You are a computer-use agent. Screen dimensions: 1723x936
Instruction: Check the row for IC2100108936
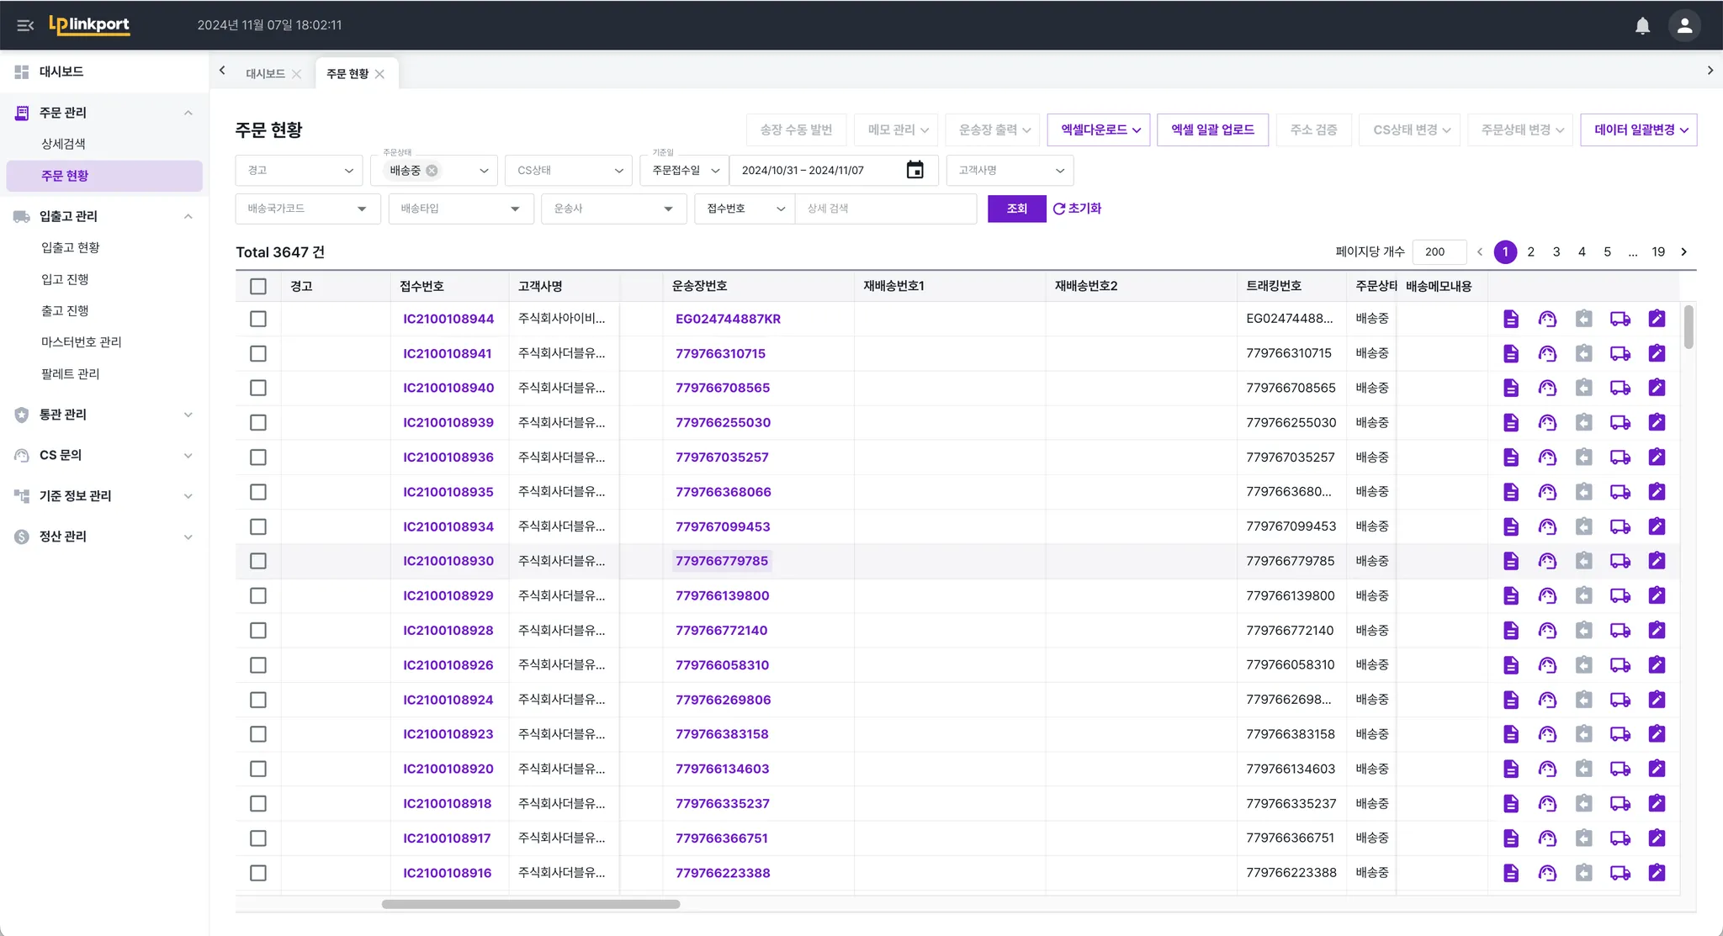point(258,457)
